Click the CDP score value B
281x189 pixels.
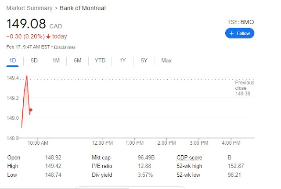230,157
